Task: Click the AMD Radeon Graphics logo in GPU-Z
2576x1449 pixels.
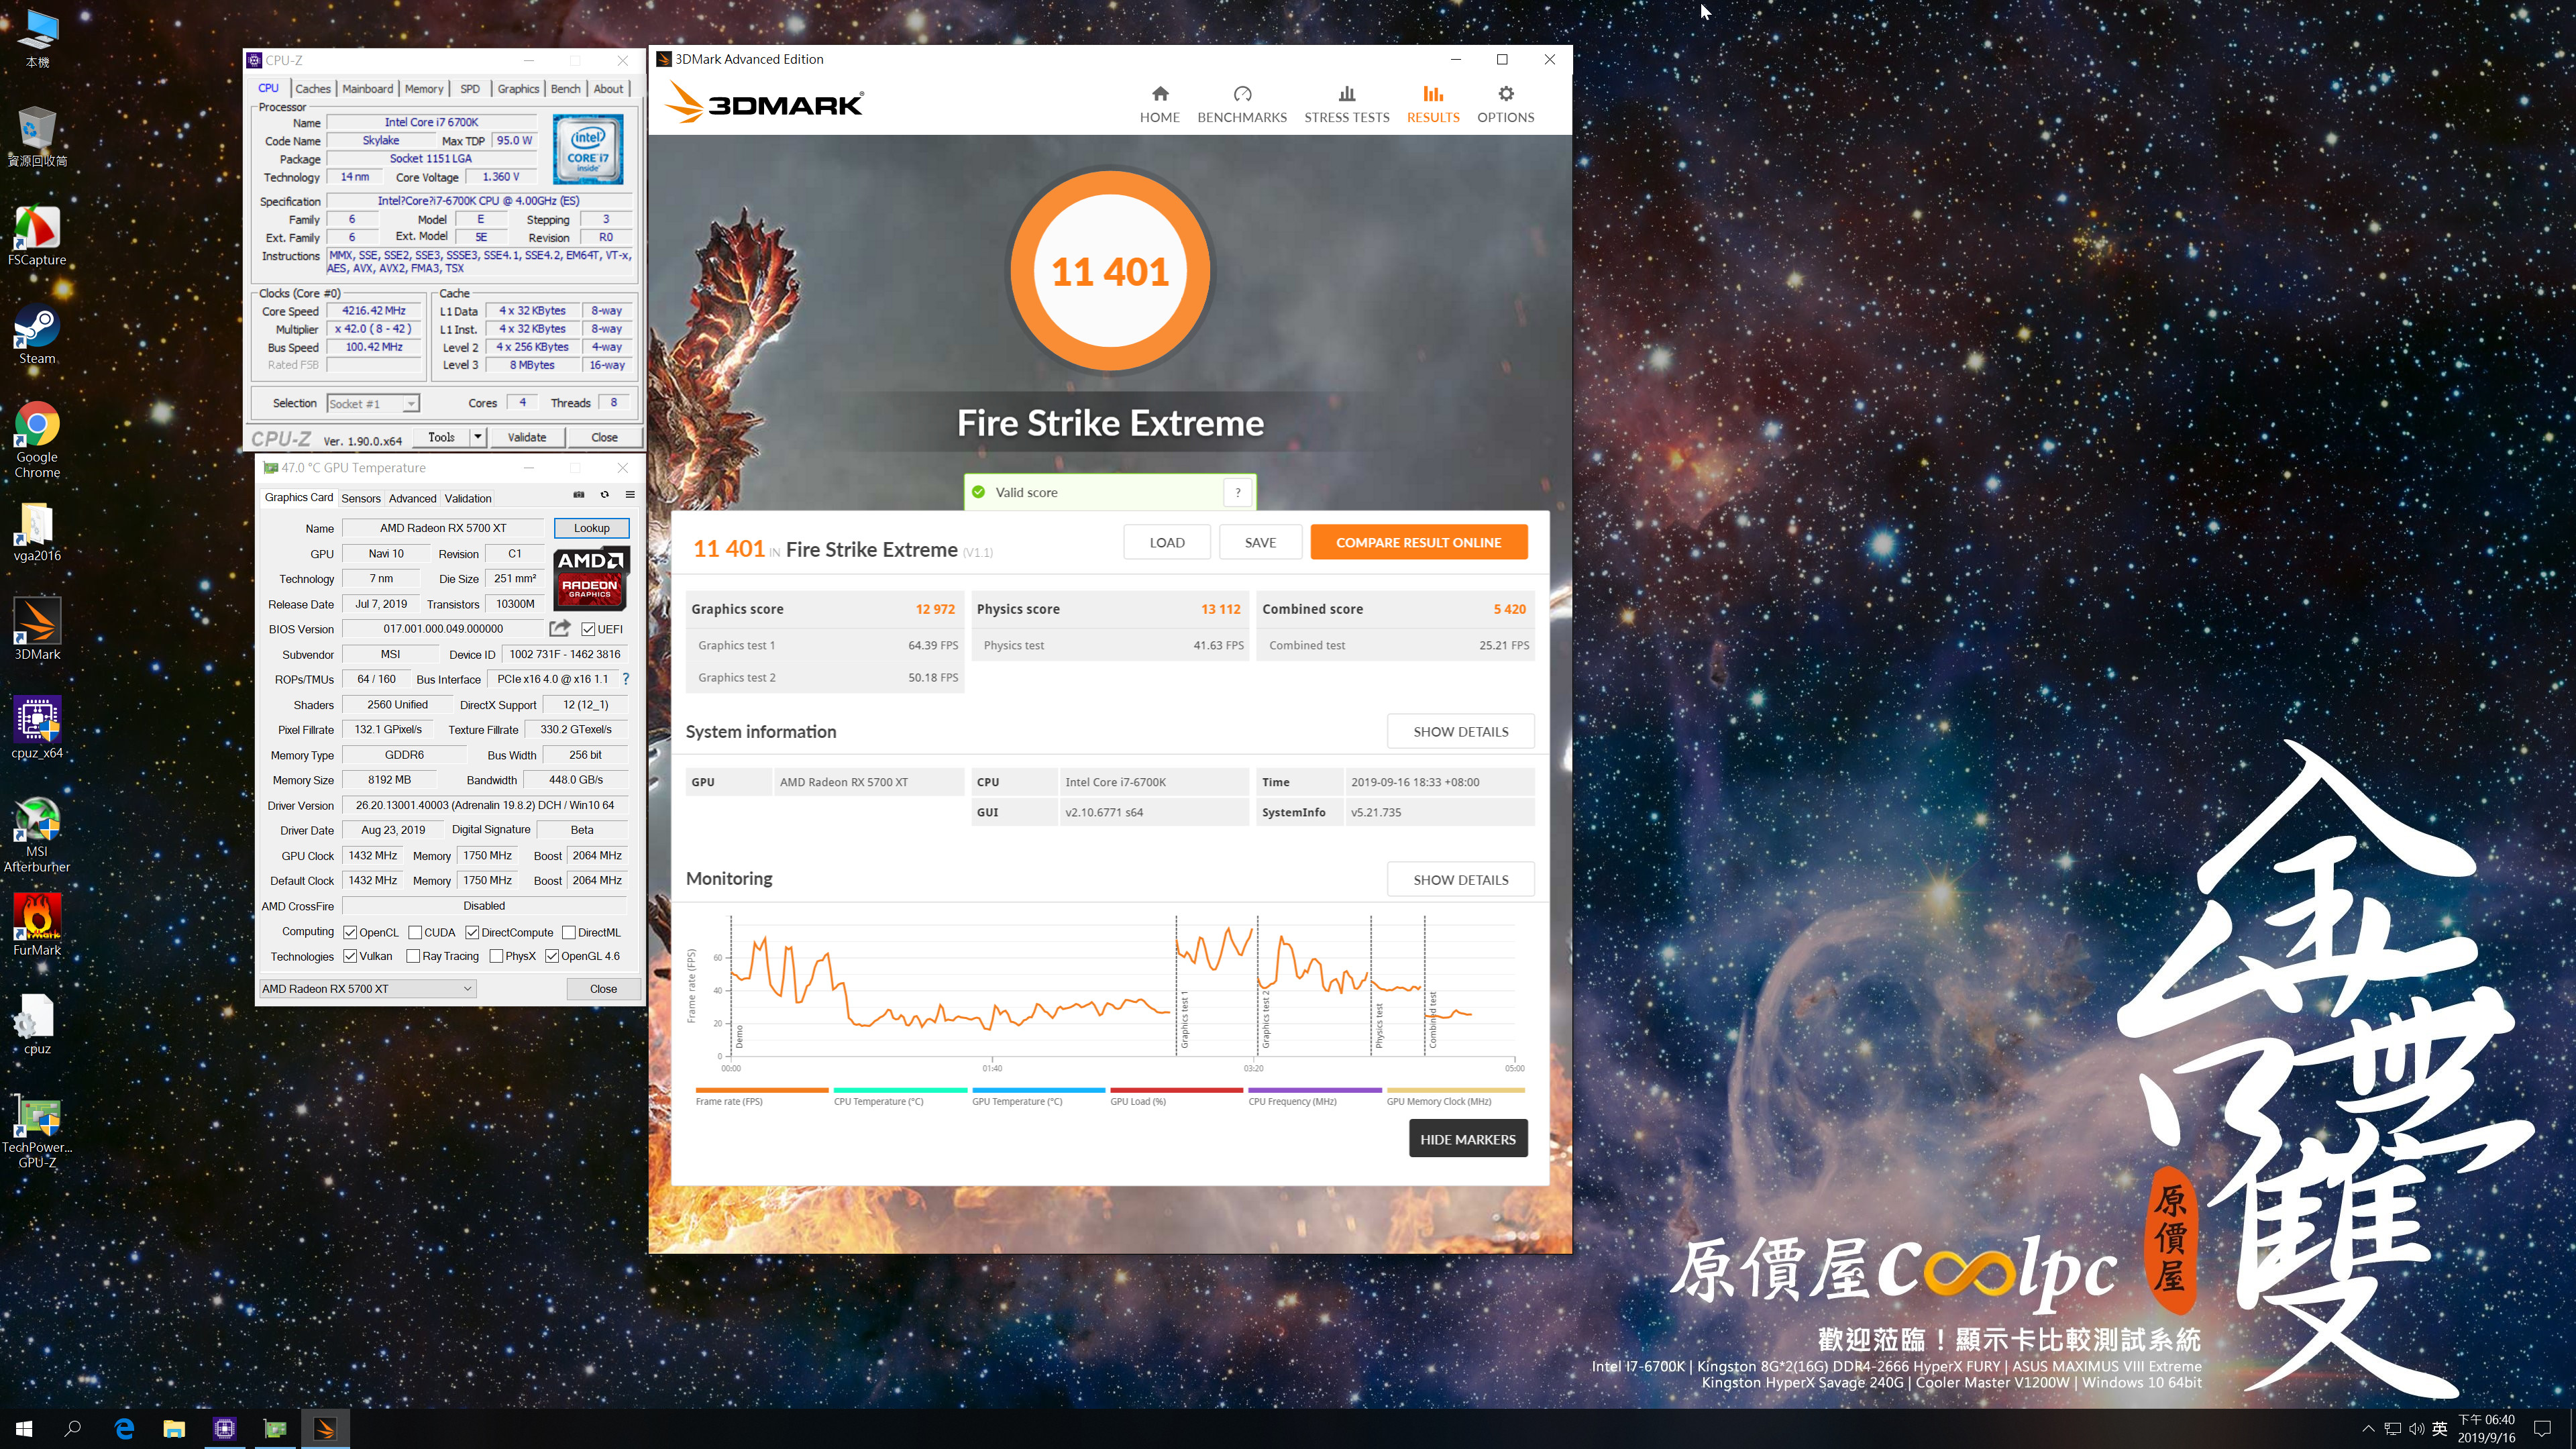Action: click(x=590, y=578)
